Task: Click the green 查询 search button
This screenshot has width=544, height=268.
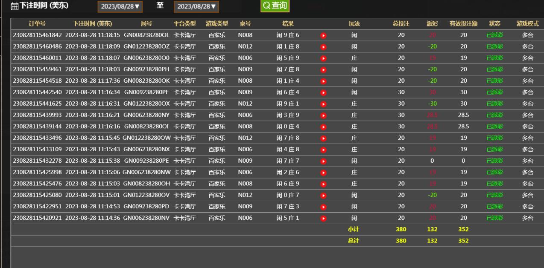Action: coord(275,6)
